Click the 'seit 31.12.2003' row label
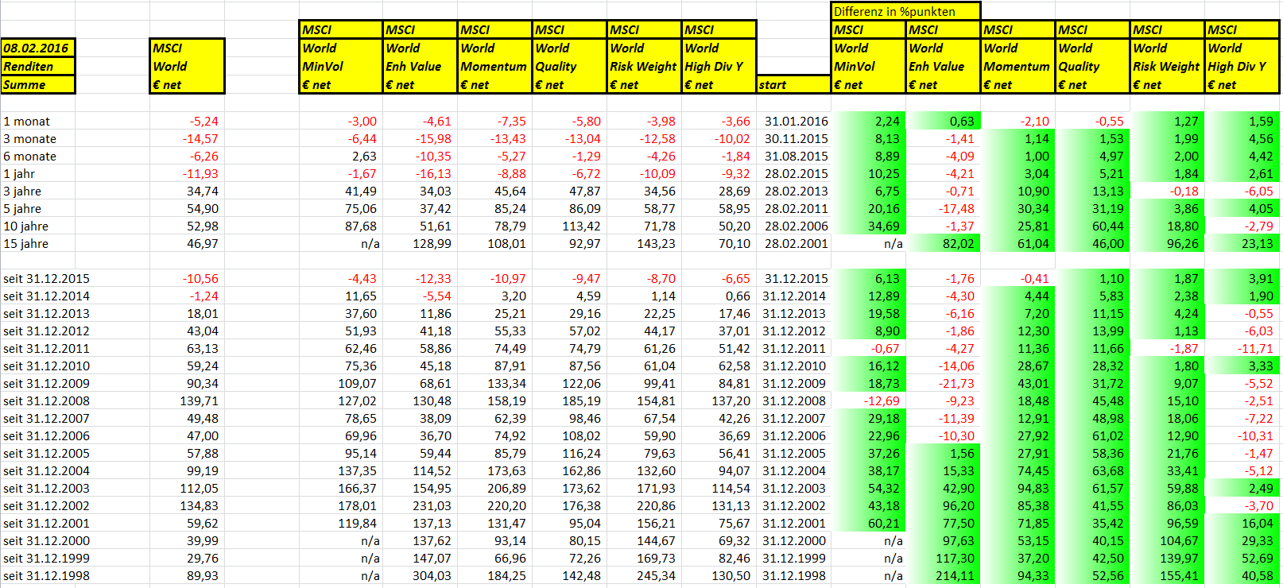Screen dimensions: 1283x588 [47, 489]
